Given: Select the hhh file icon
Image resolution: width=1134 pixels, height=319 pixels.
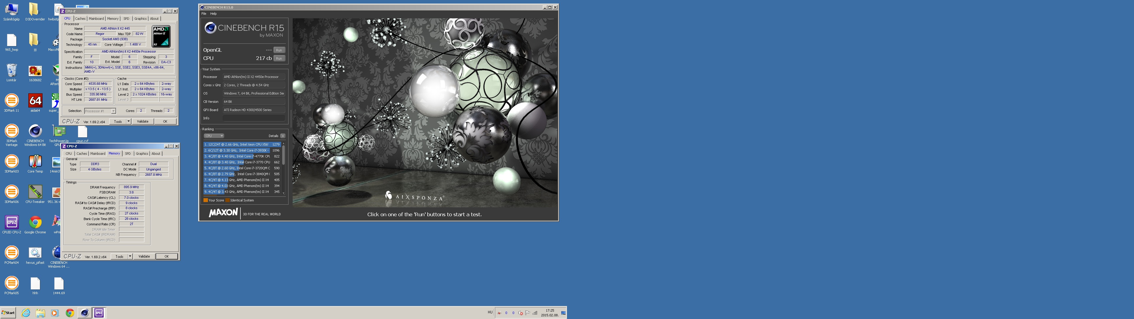Looking at the screenshot, I should [x=35, y=286].
